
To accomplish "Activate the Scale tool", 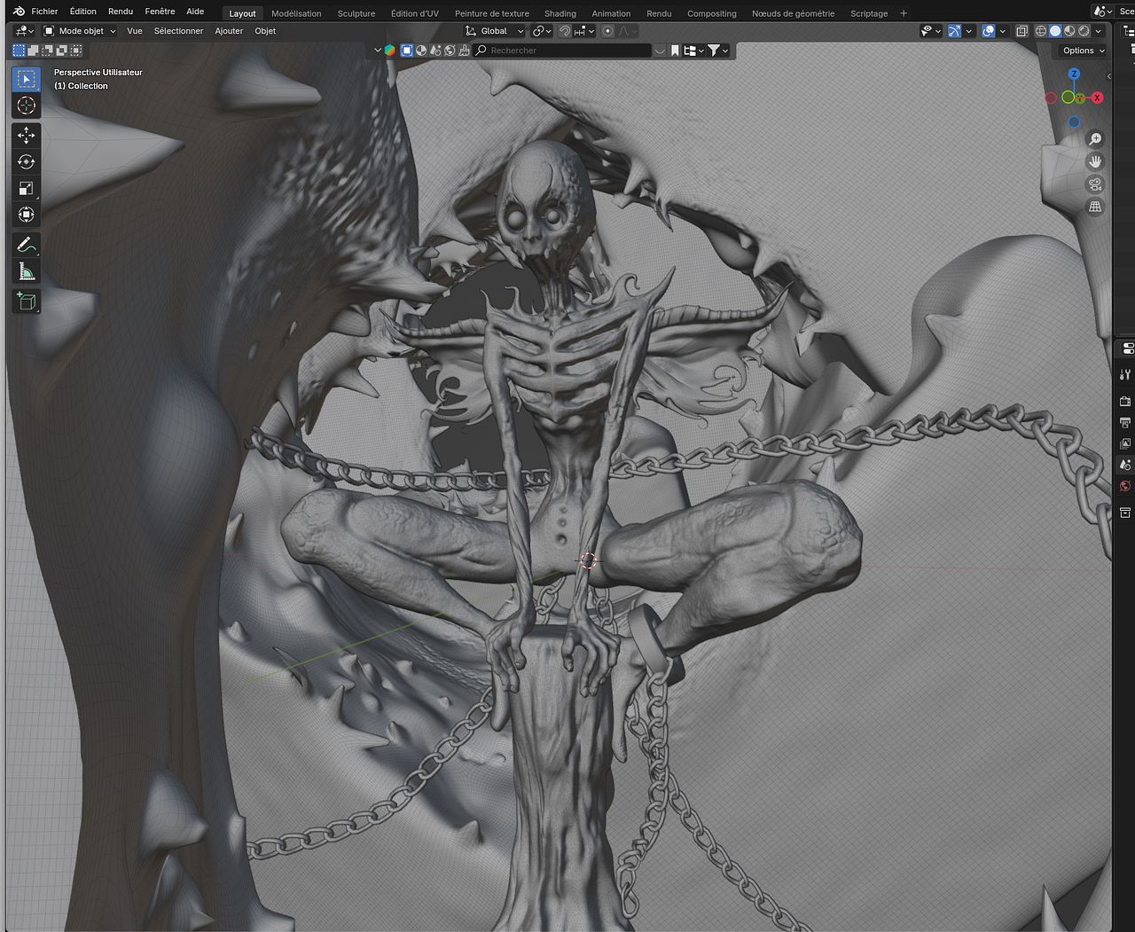I will pos(26,188).
